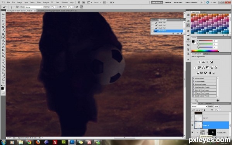Image resolution: width=232 pixels, height=145 pixels.
Task: Add a Curves adjustment from the Adjustments panel
Action: point(207,62)
